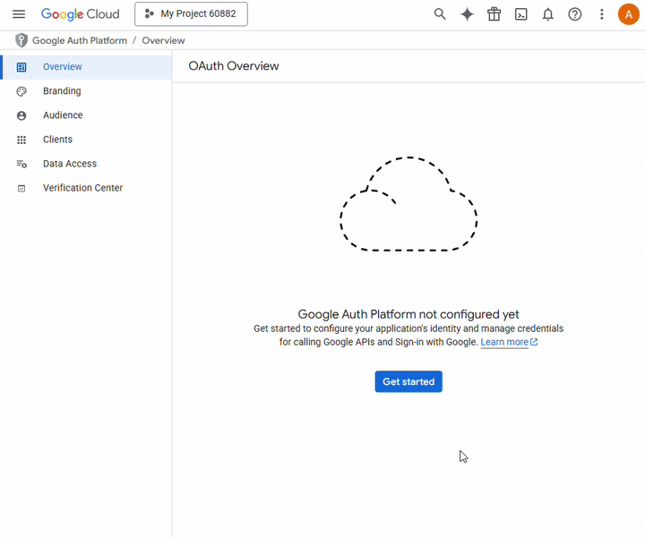Click the Audience person icon
This screenshot has height=537, width=645.
click(x=21, y=115)
